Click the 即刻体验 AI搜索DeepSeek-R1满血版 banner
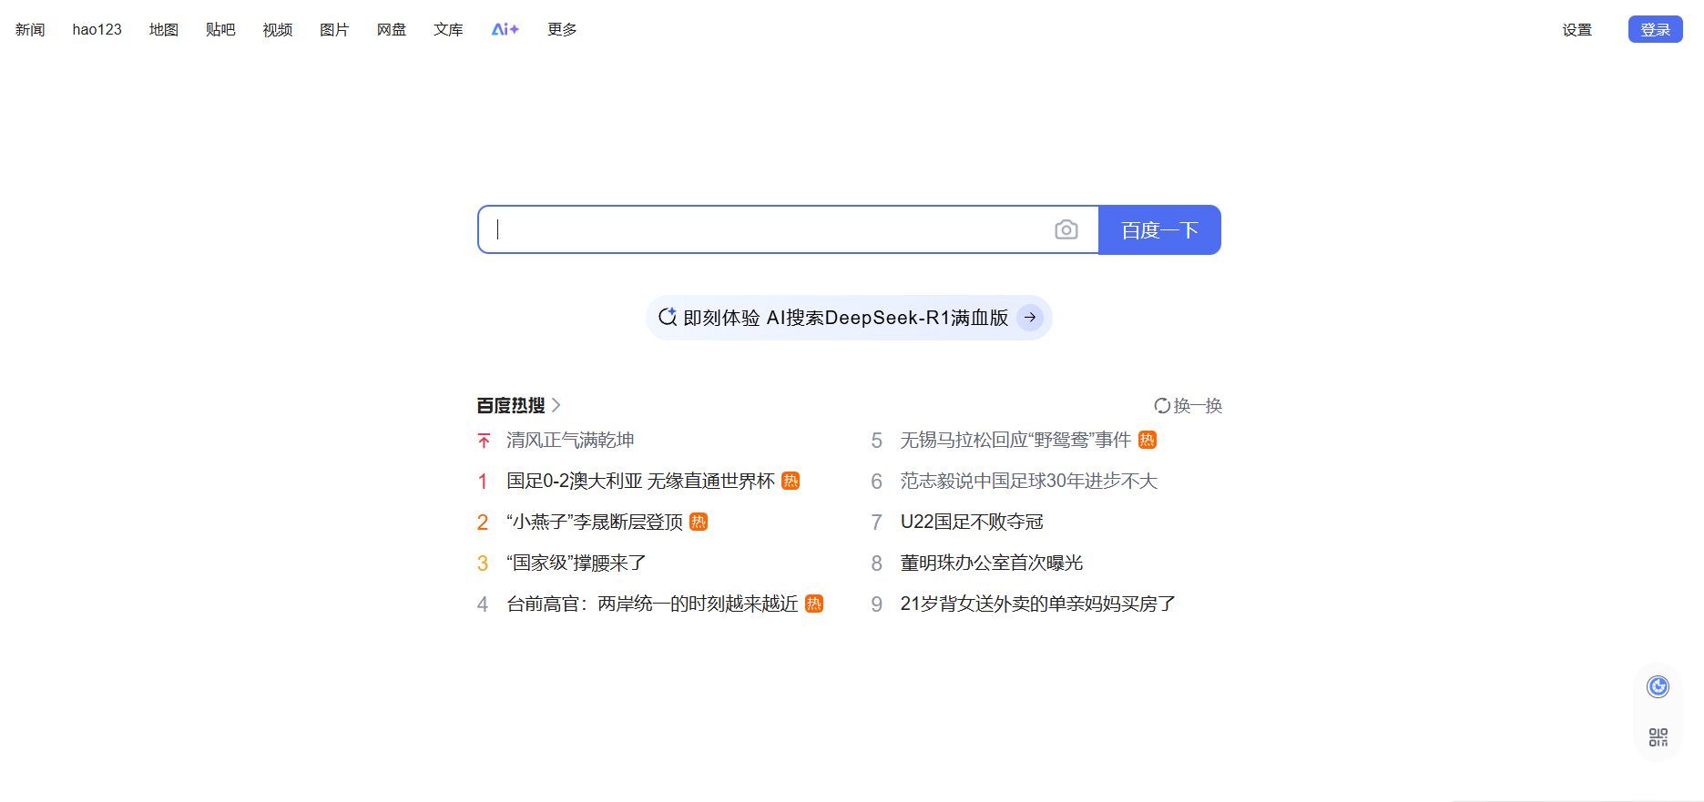The height and width of the screenshot is (802, 1704). pos(849,318)
